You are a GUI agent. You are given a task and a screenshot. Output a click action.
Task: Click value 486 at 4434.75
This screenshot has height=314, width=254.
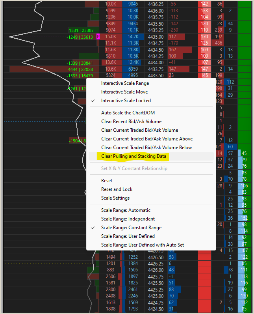point(219,43)
